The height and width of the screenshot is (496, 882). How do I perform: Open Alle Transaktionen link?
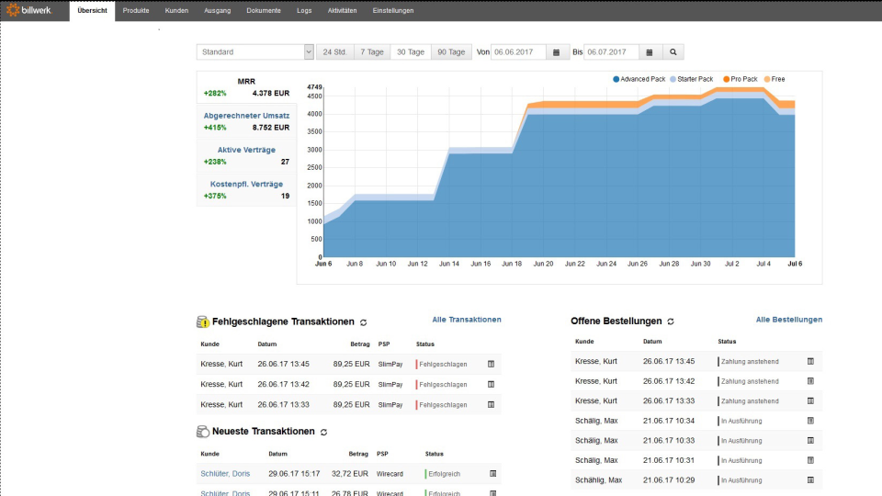tap(467, 320)
